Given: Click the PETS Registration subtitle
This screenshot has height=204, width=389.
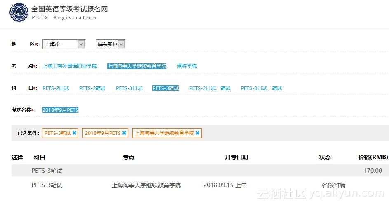Looking at the screenshot, I should pyautogui.click(x=64, y=17).
